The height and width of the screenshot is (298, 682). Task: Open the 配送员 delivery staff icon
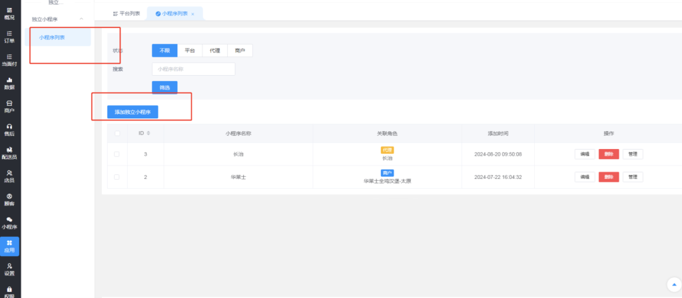click(9, 153)
